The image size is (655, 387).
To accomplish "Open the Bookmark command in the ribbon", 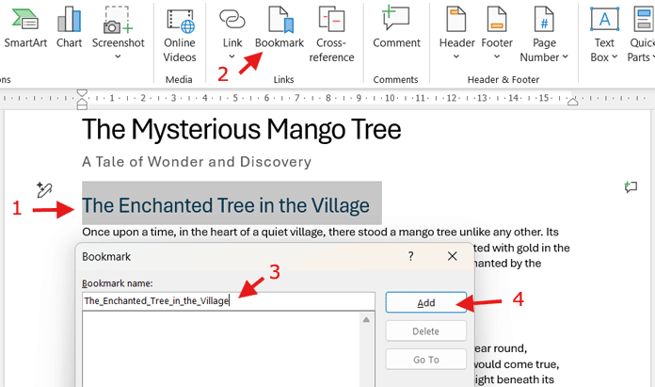I will tap(280, 28).
